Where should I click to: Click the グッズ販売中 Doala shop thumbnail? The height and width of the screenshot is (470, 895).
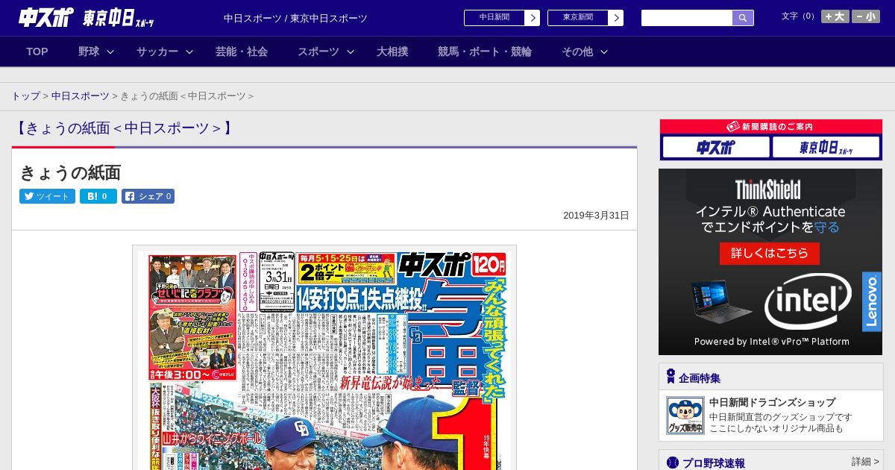(685, 416)
